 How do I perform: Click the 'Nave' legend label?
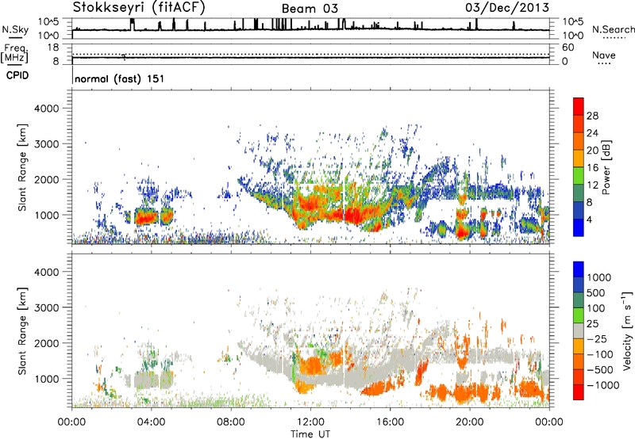pos(604,55)
